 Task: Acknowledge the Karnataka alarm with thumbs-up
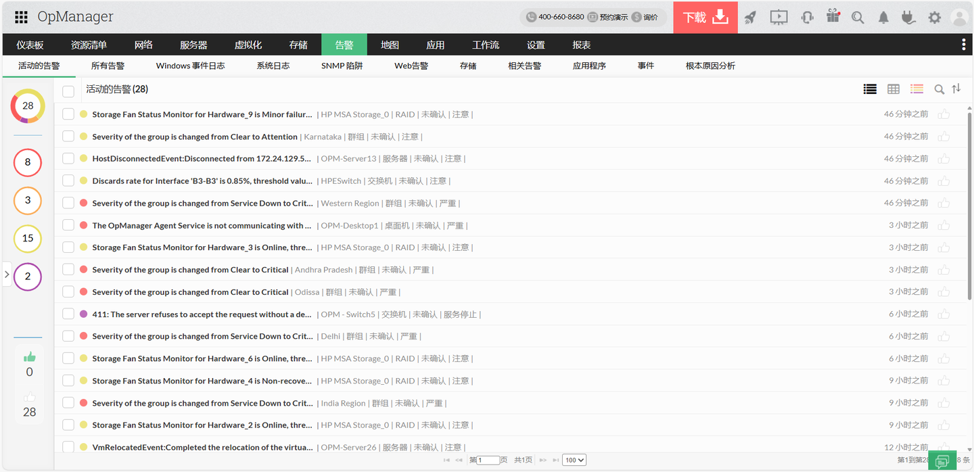pos(944,137)
